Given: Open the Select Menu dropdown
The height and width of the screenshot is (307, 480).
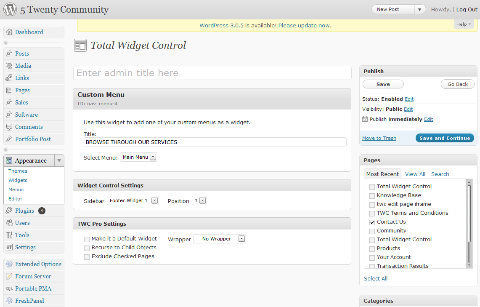Looking at the screenshot, I should tap(139, 157).
